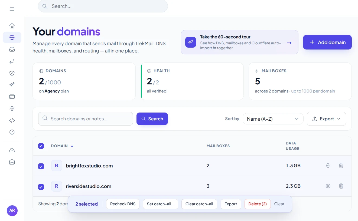
Task: Uncheck the brightfoxstudio.com checkbox
Action: (x=41, y=166)
